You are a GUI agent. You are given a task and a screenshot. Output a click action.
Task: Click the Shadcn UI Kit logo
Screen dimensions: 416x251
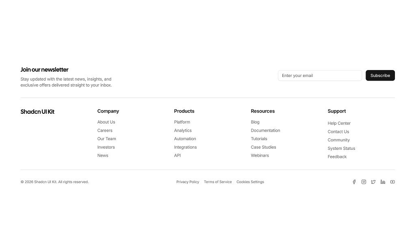pos(37,112)
